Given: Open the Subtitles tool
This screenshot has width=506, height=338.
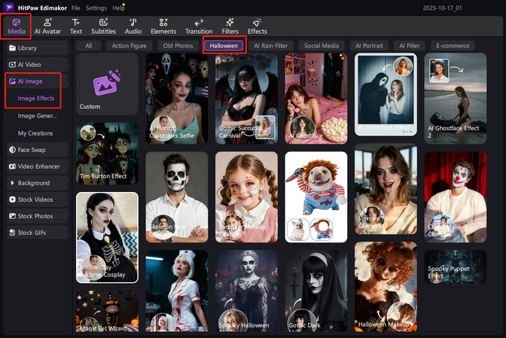Looking at the screenshot, I should (x=103, y=26).
